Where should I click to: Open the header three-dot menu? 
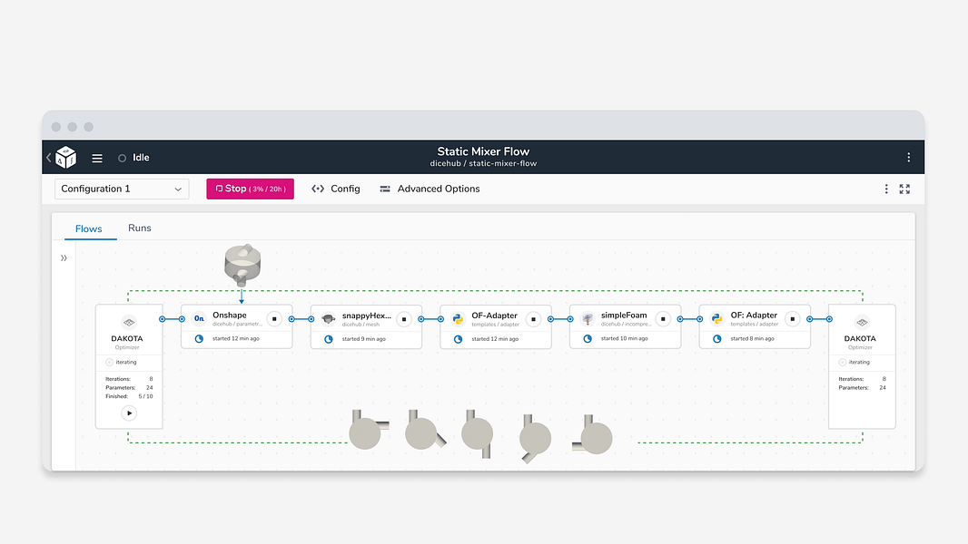click(908, 158)
